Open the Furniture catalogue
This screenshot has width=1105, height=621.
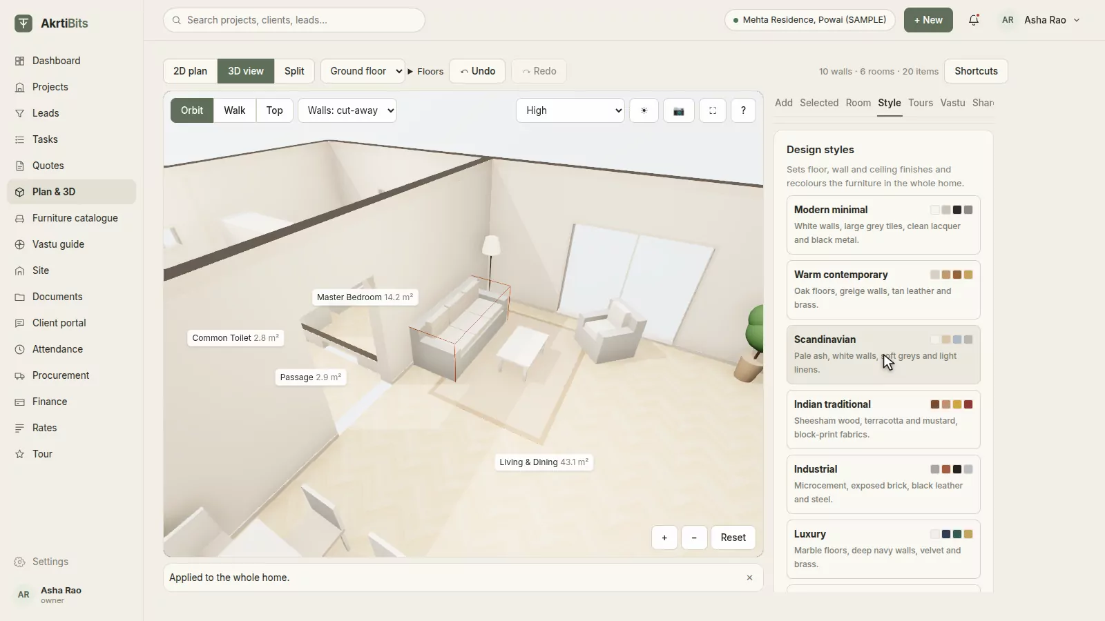(x=71, y=218)
